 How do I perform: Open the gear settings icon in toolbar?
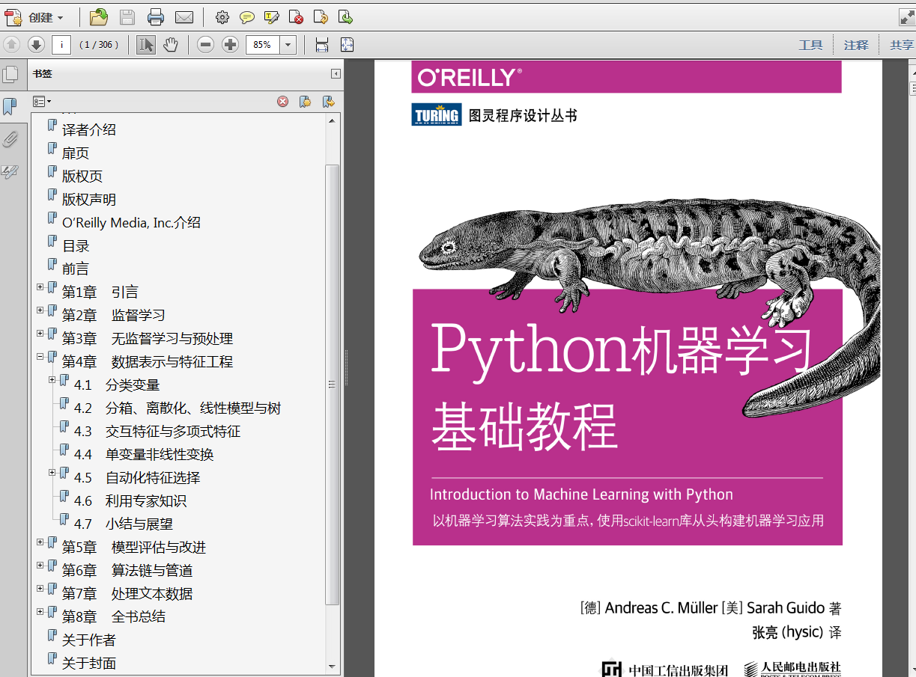click(222, 17)
